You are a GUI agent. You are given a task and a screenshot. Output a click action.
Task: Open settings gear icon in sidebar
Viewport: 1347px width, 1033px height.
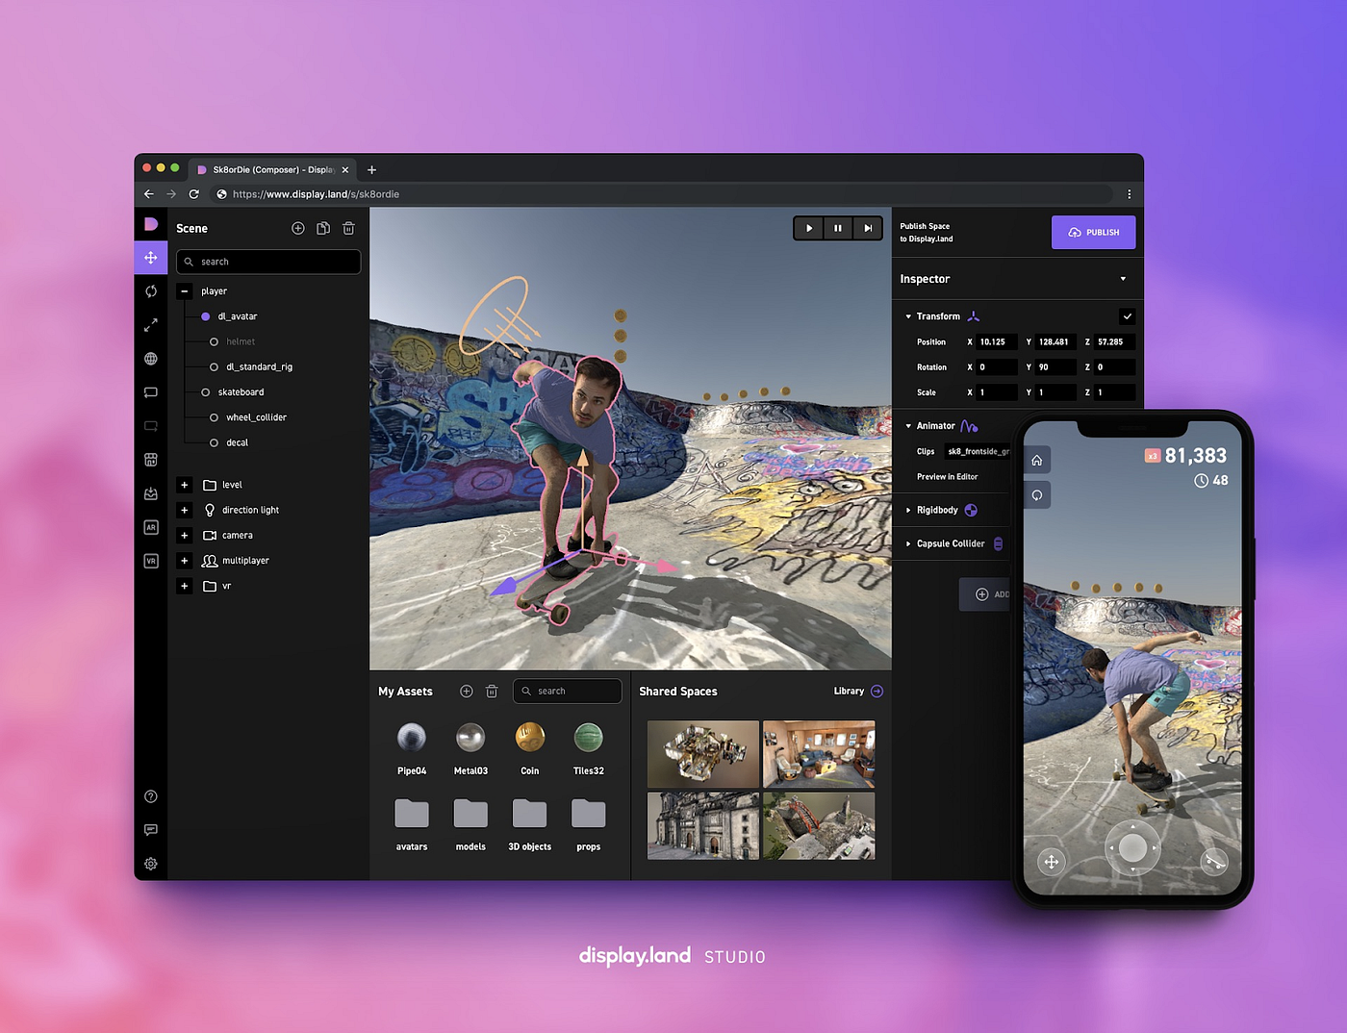[151, 864]
